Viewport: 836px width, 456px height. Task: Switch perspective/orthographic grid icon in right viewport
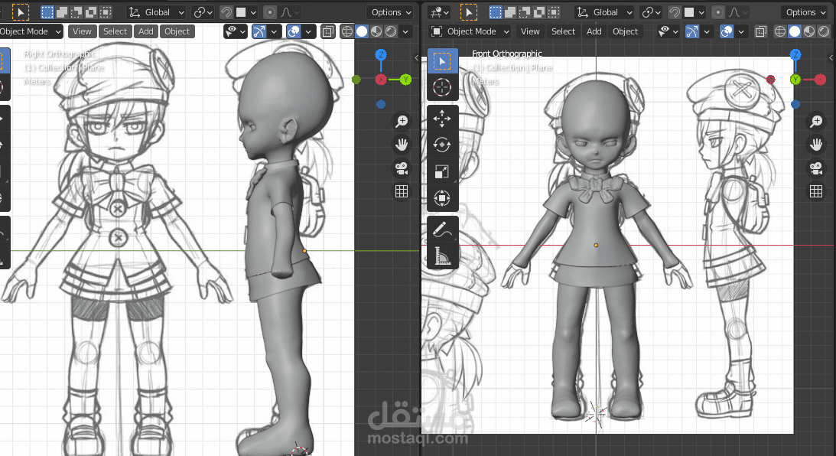point(402,191)
